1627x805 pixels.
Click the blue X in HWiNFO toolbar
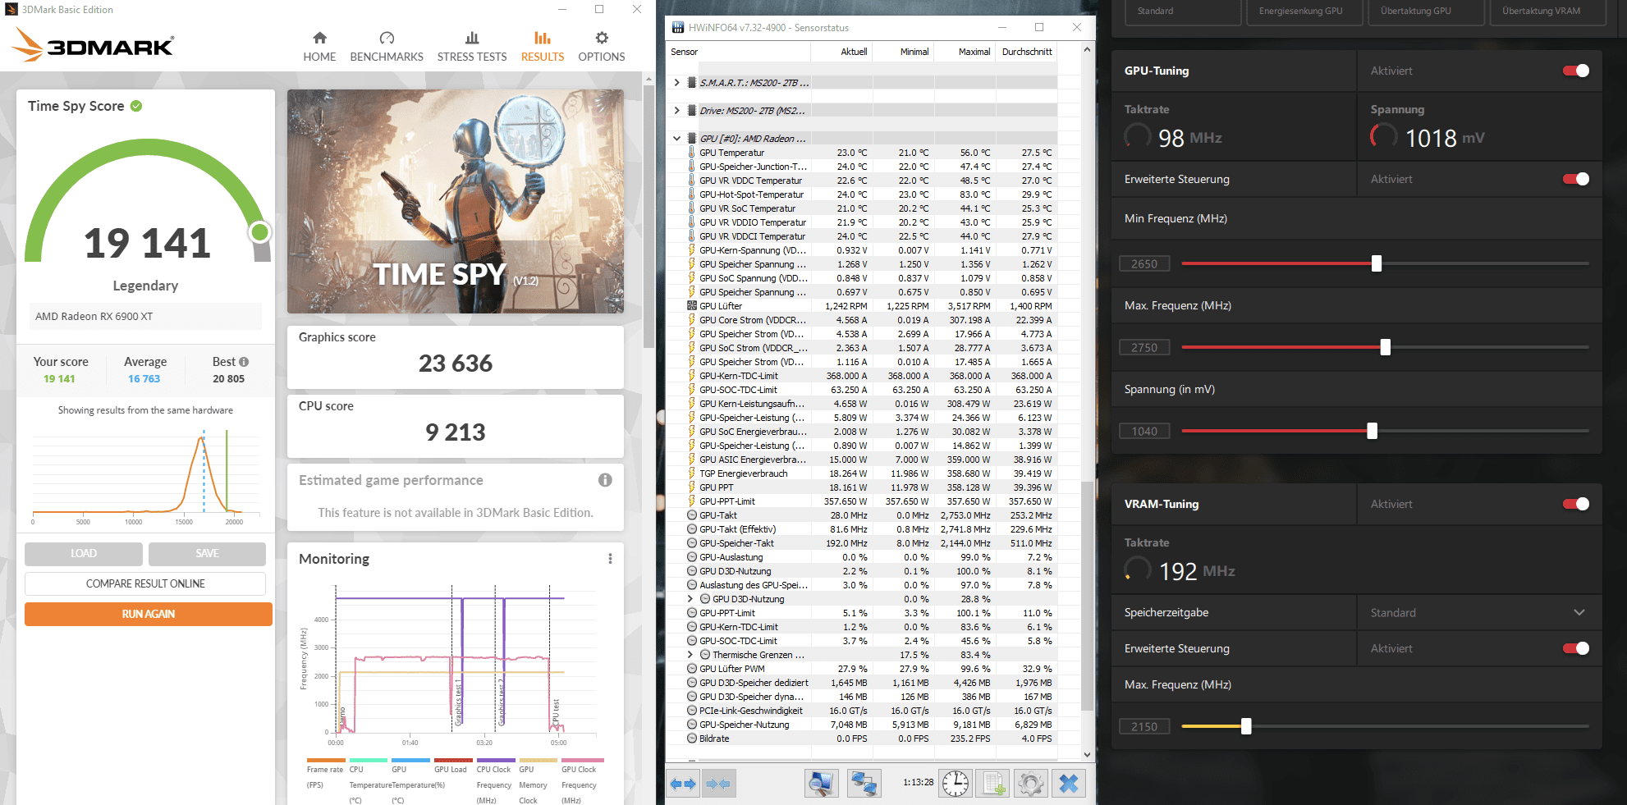1069,784
